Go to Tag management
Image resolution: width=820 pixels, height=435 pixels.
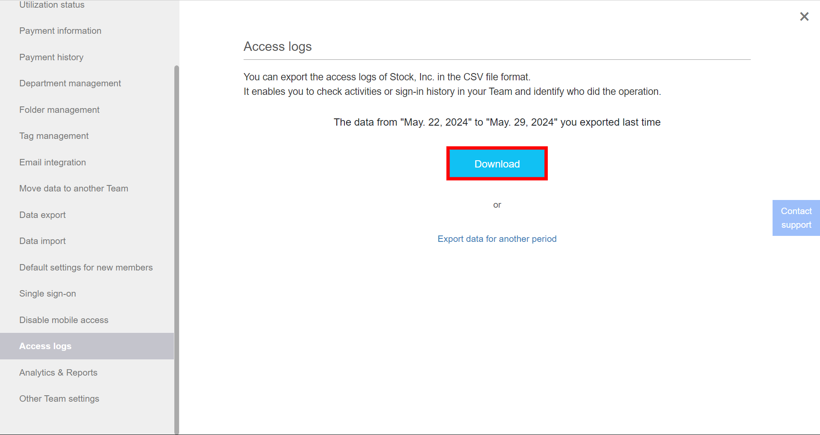pyautogui.click(x=53, y=135)
